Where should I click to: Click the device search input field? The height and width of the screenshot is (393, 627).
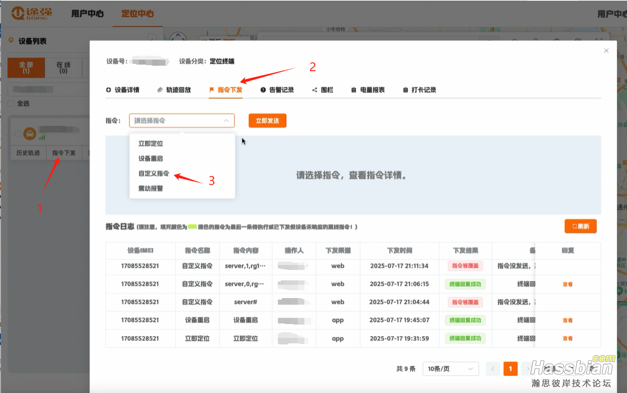coord(48,89)
